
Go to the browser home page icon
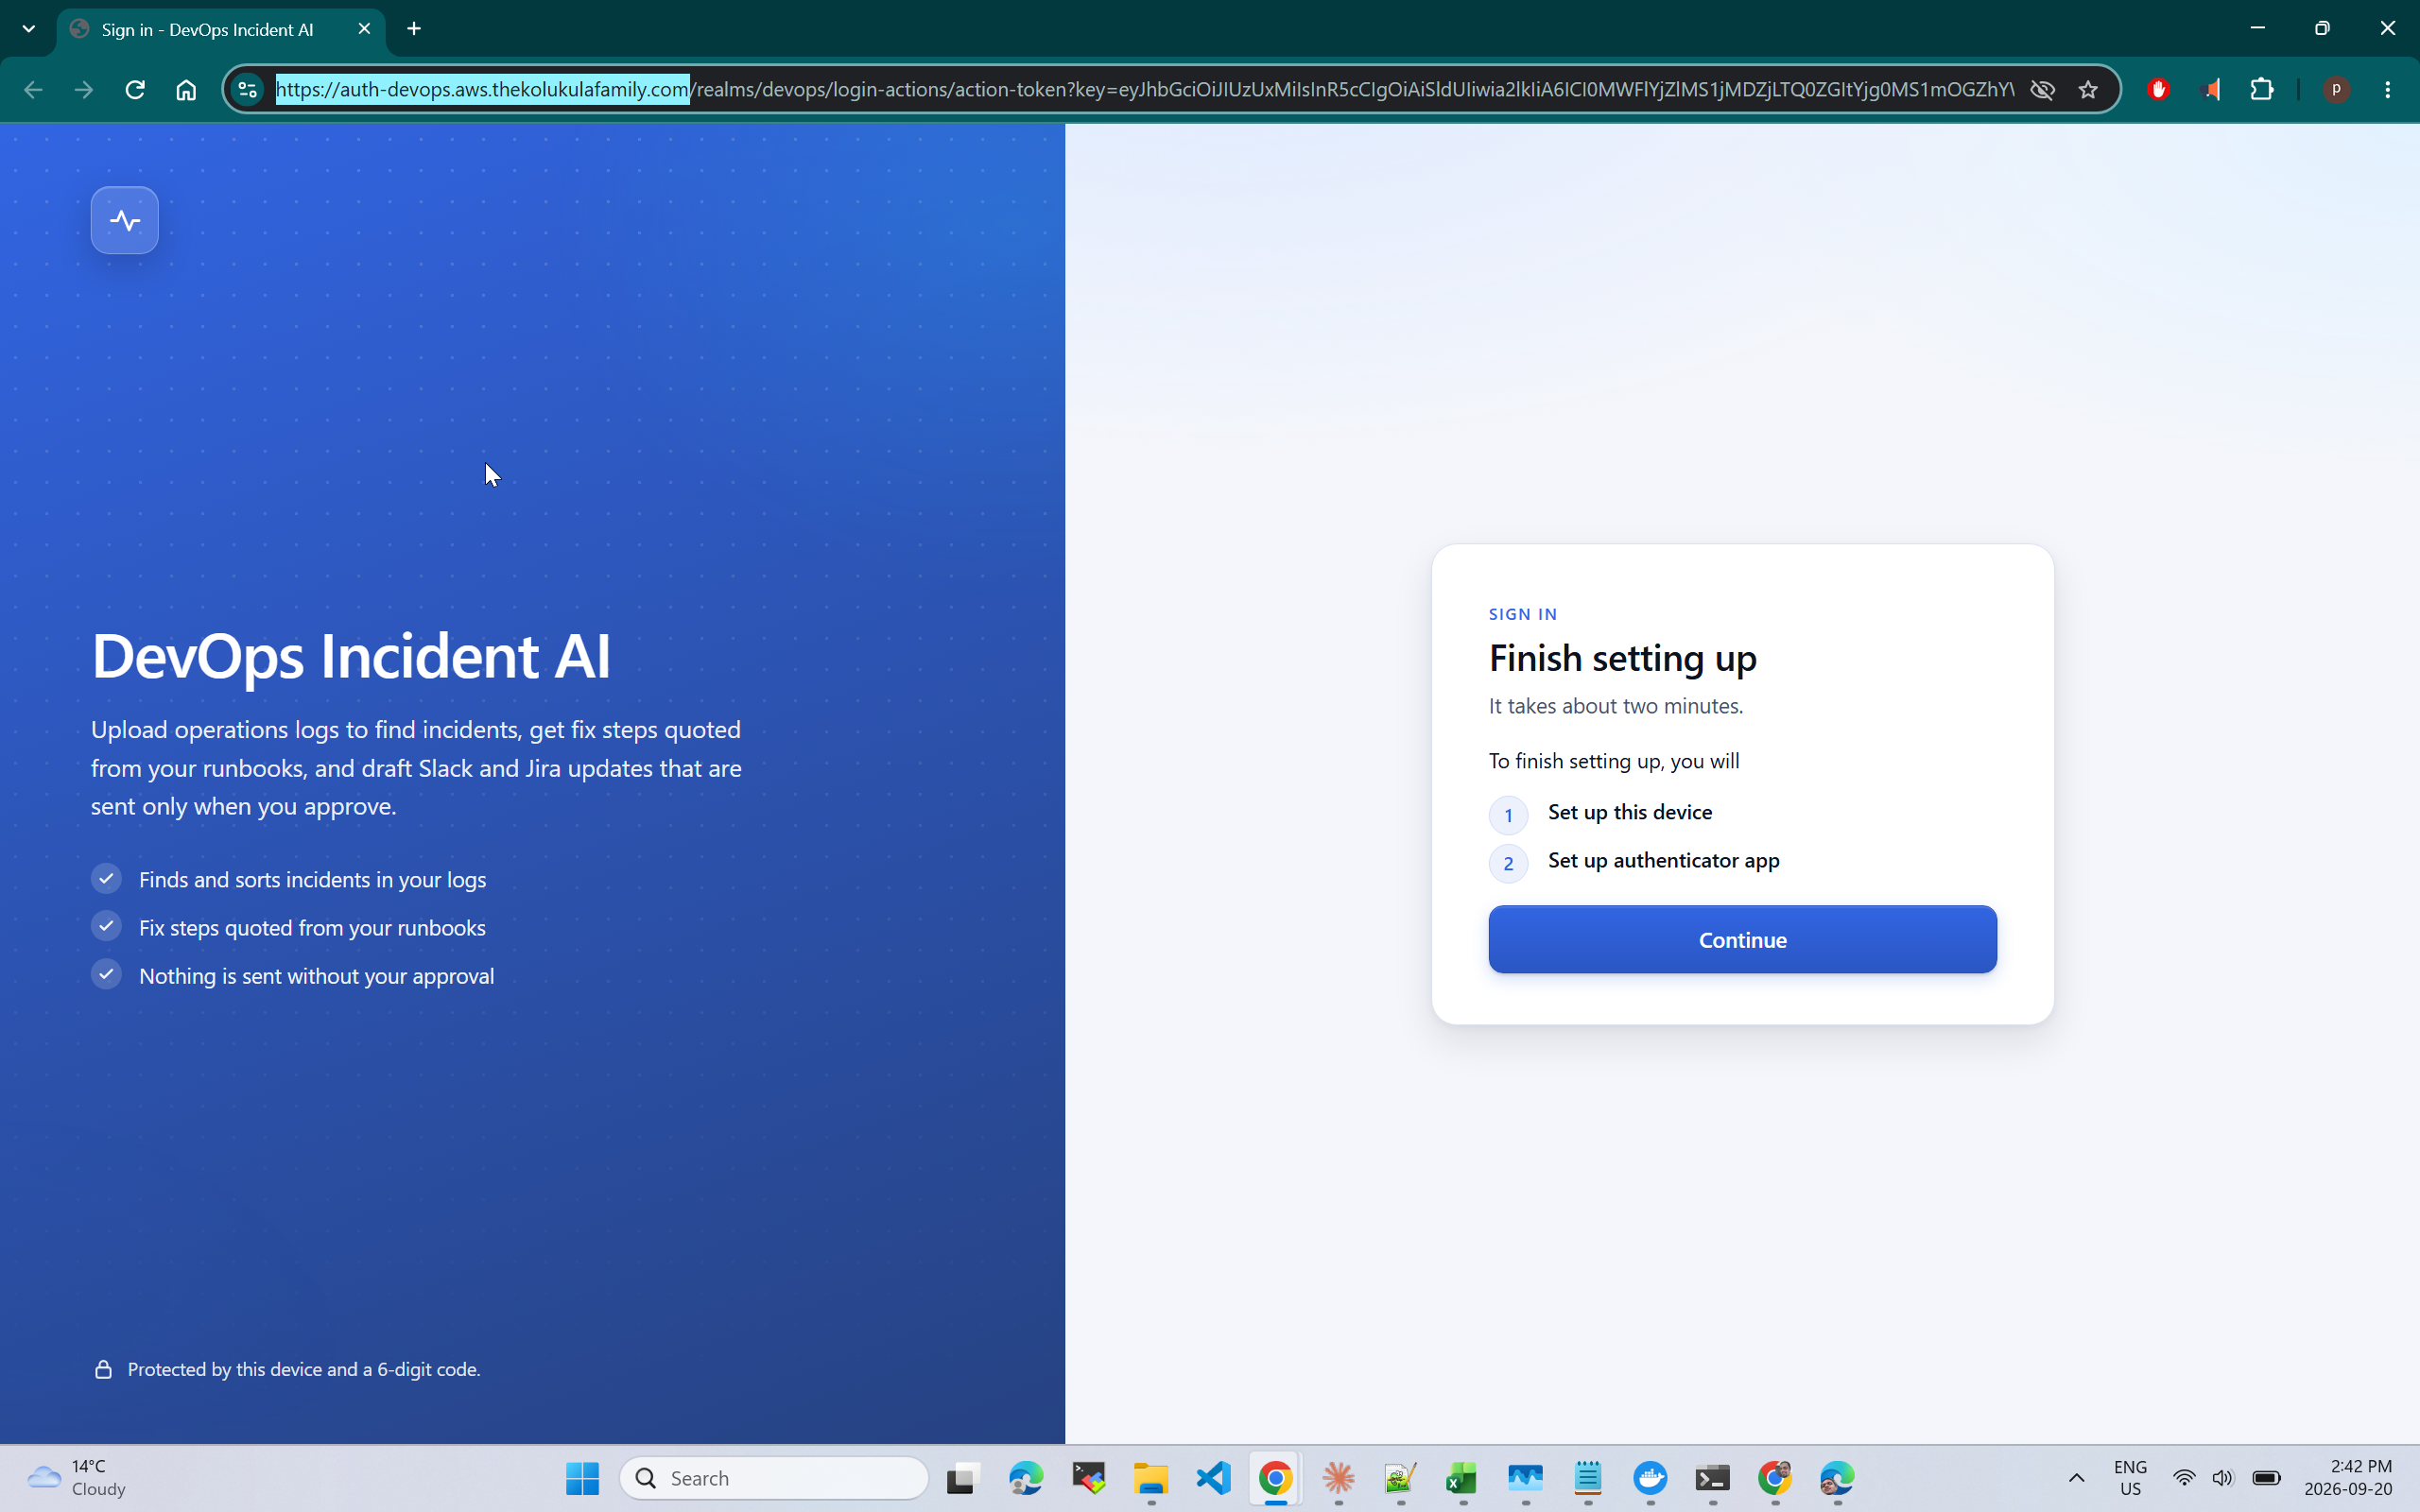click(x=186, y=89)
